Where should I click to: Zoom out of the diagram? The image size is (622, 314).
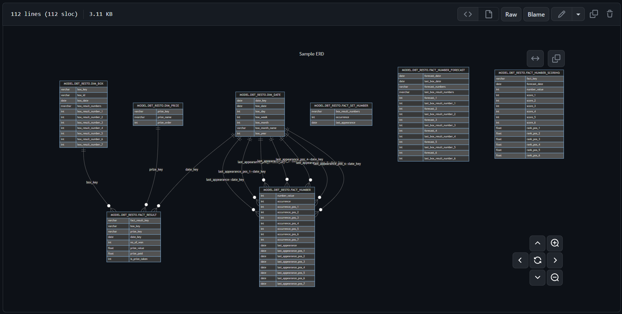555,277
